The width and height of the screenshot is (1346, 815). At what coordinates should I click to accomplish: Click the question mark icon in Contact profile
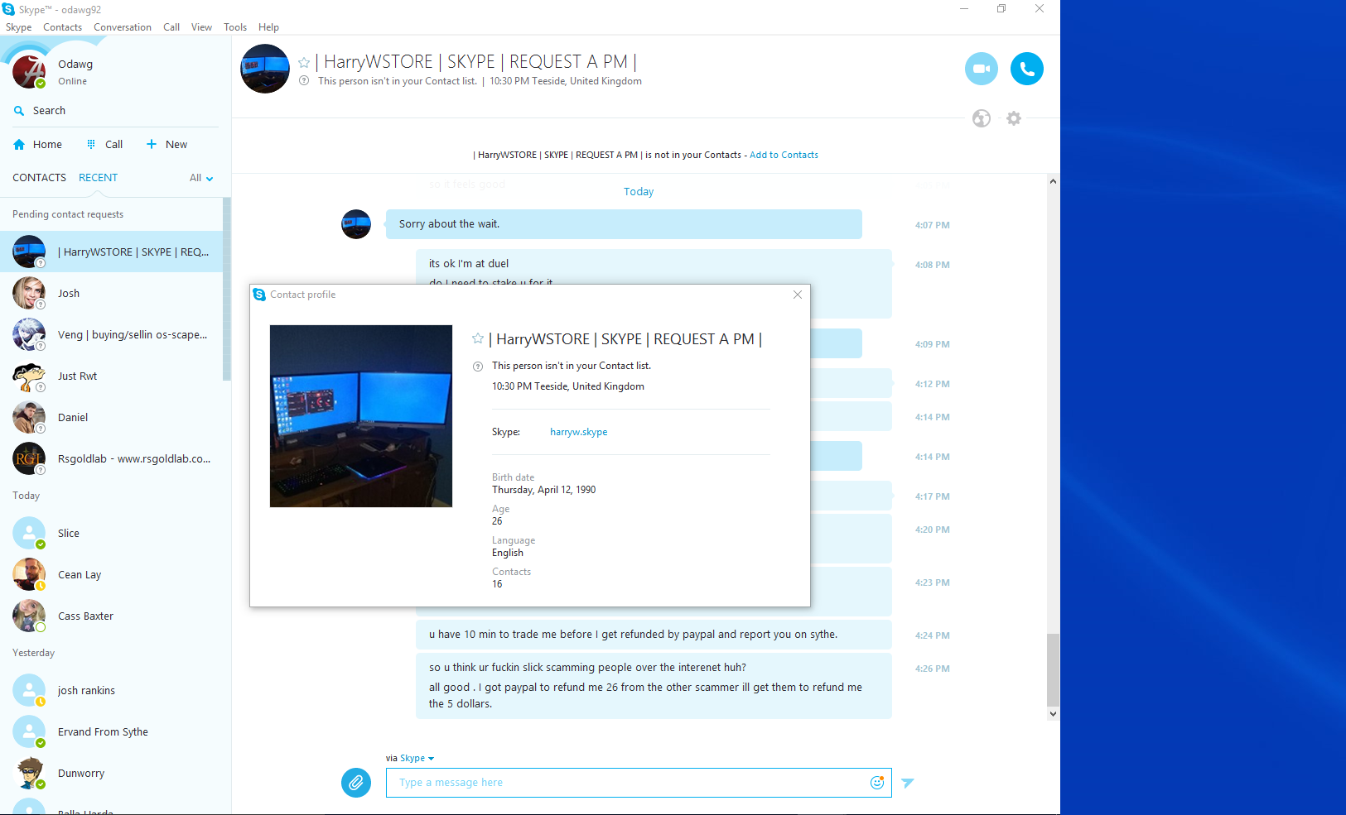coord(478,367)
